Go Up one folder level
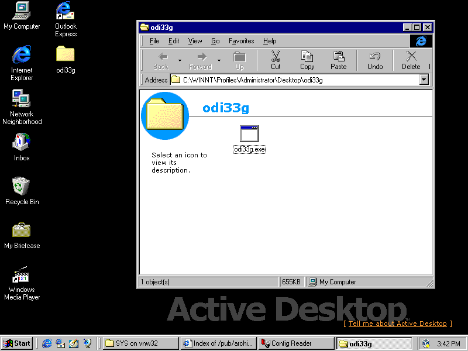 pos(239,61)
